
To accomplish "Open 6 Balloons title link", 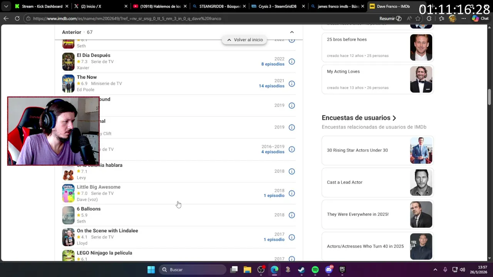I will click(89, 209).
